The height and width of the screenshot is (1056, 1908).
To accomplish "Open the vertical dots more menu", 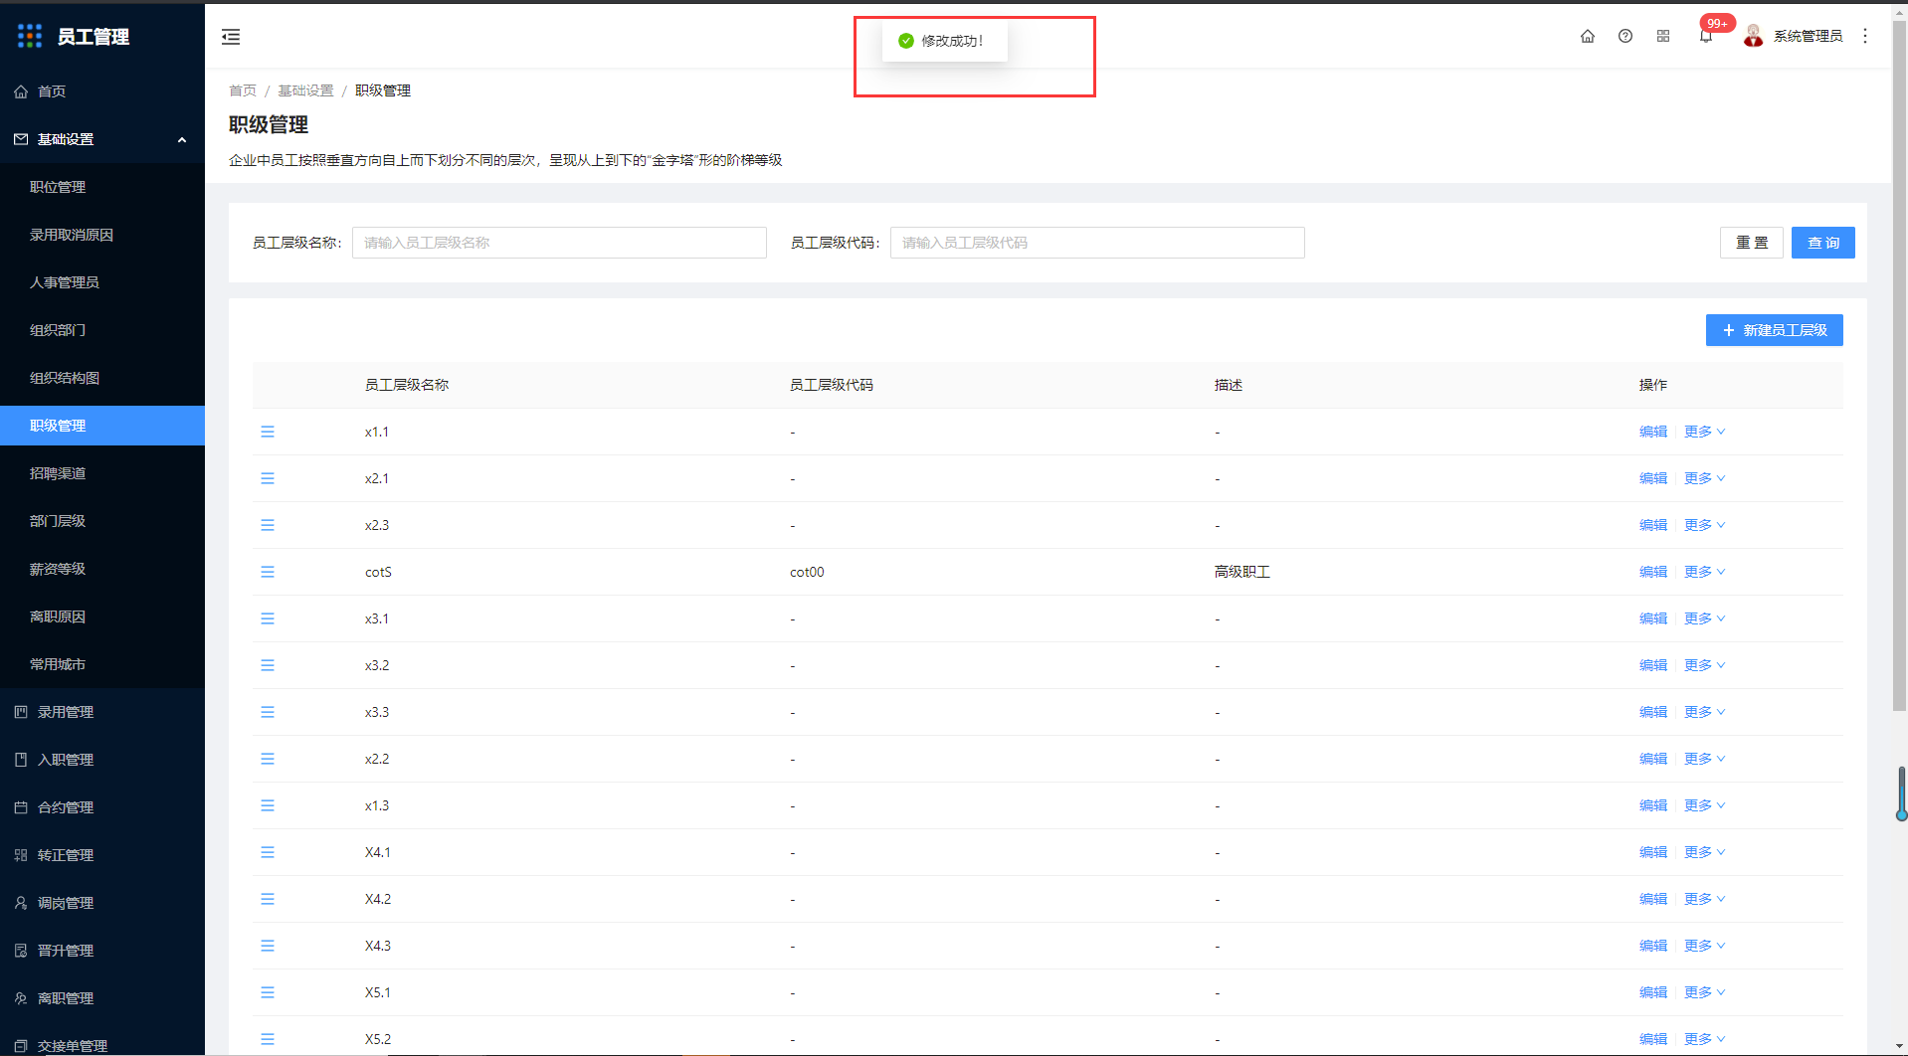I will click(1865, 36).
